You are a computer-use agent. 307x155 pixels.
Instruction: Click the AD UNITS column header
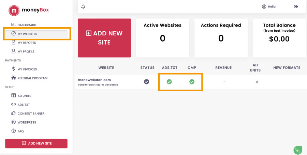pyautogui.click(x=255, y=68)
